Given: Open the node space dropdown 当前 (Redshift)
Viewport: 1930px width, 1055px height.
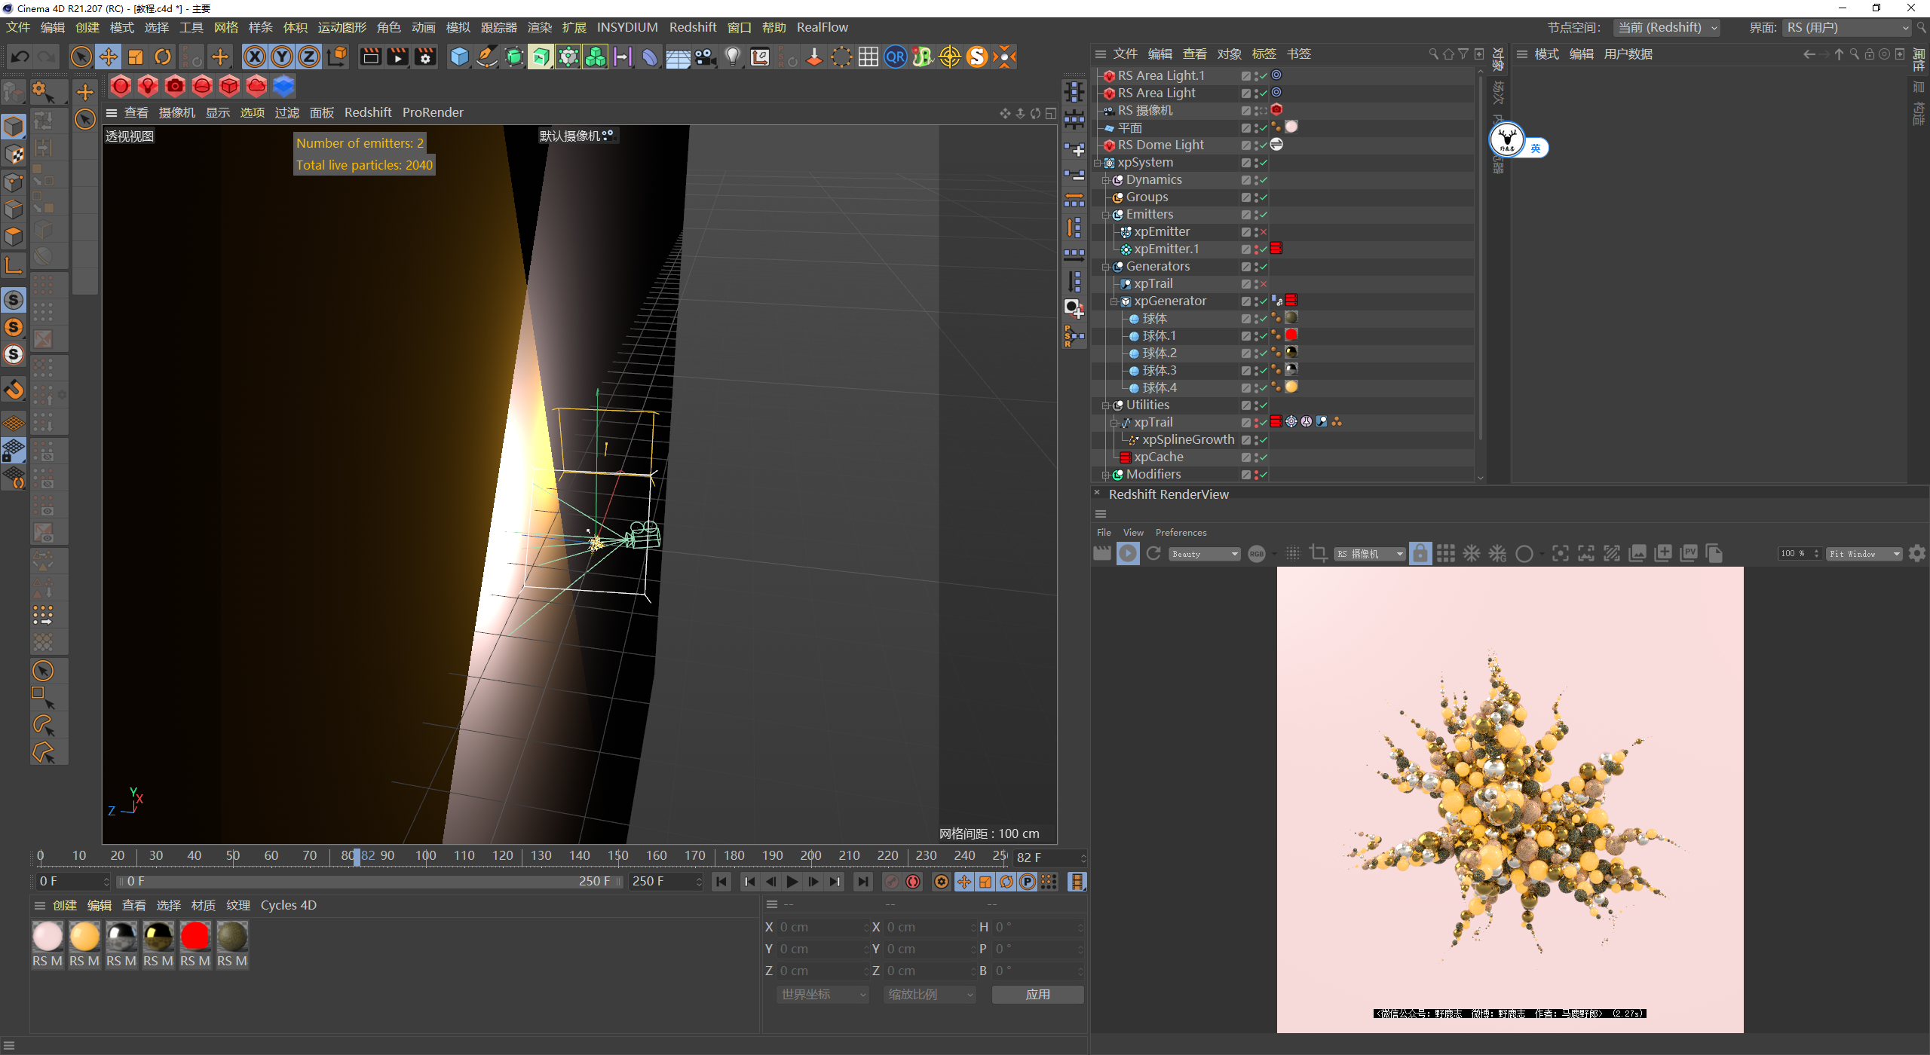Looking at the screenshot, I should (x=1667, y=28).
